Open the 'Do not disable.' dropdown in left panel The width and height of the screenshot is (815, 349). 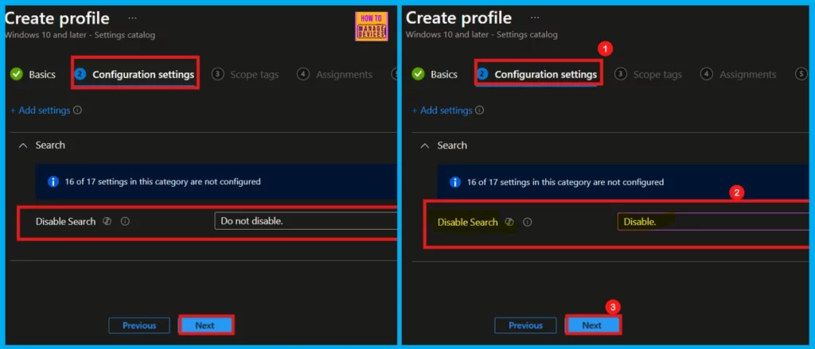pyautogui.click(x=306, y=221)
